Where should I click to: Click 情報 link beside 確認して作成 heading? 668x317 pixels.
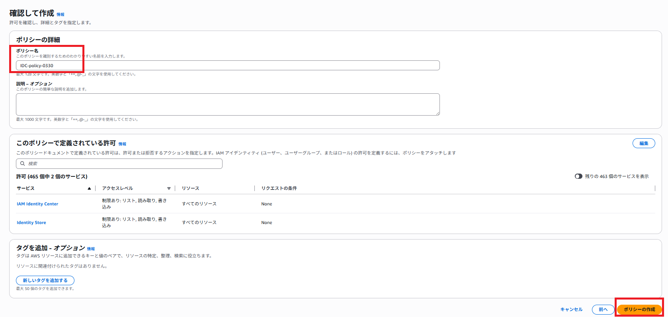pyautogui.click(x=60, y=15)
